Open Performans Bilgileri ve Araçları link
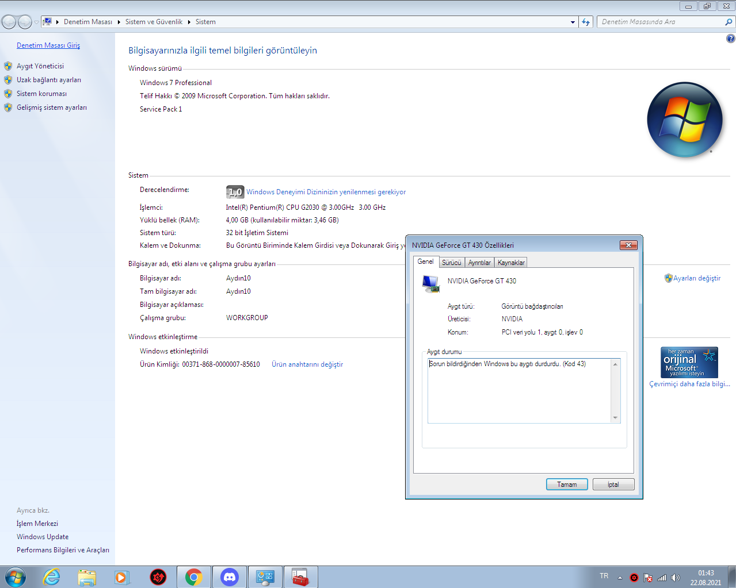 click(63, 550)
